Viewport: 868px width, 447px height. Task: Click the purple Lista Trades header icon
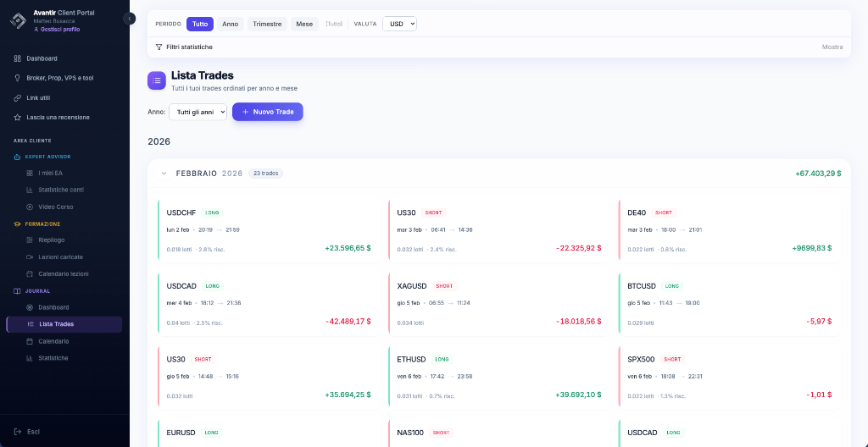click(x=157, y=80)
